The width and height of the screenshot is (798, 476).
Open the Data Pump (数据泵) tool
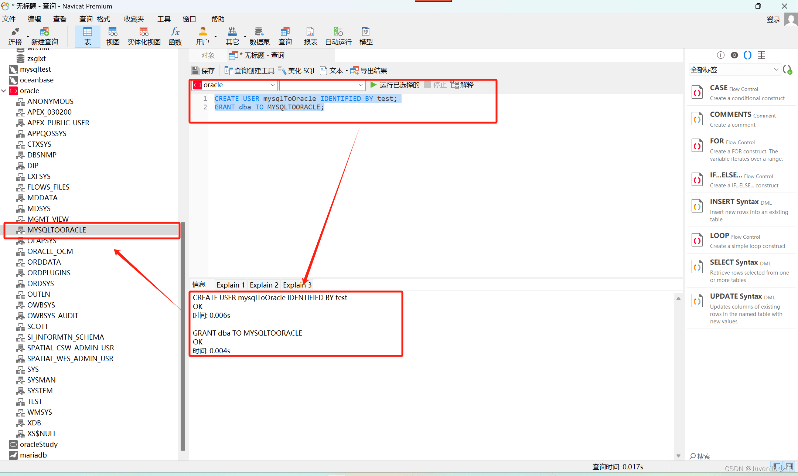pos(259,36)
